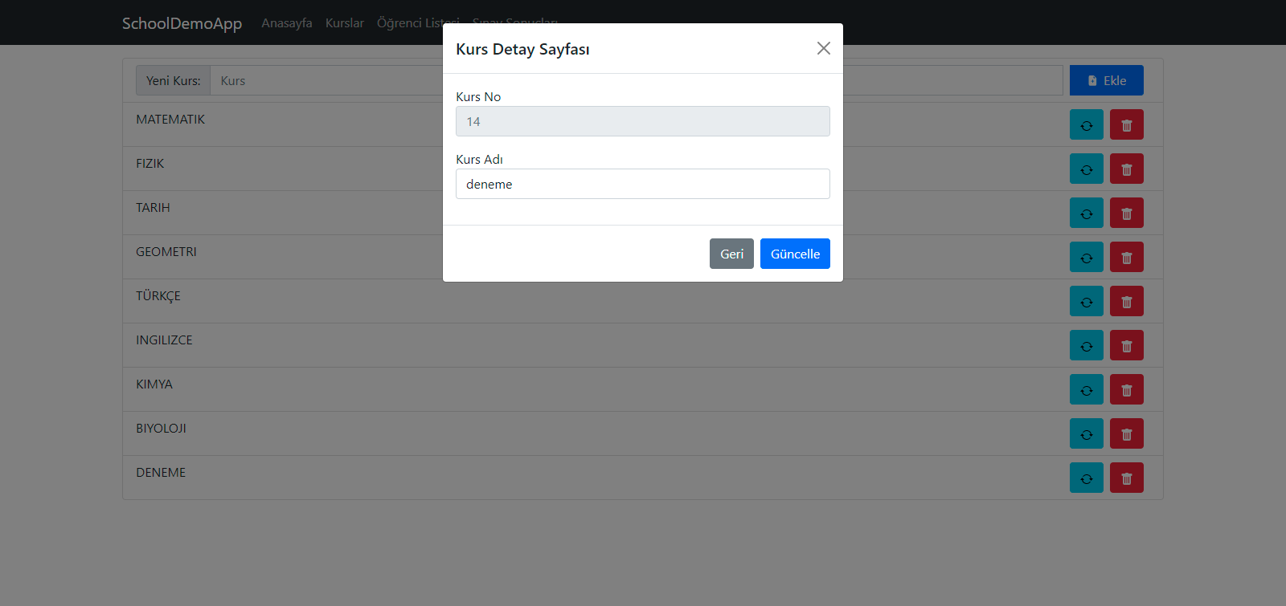This screenshot has width=1286, height=606.
Task: Delete TÜRKÇE using its trash icon
Action: coord(1126,301)
